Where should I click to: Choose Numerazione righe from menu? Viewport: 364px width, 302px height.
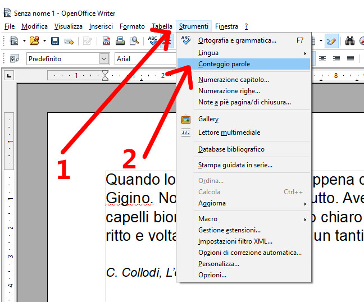pyautogui.click(x=244, y=91)
